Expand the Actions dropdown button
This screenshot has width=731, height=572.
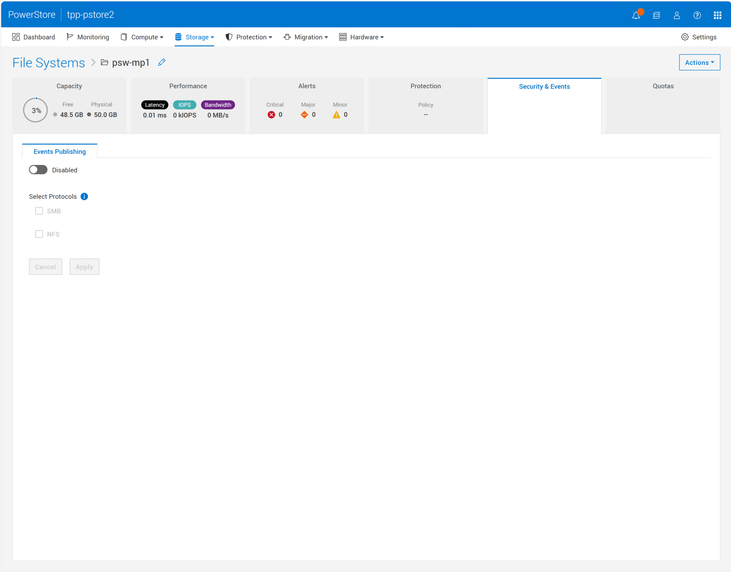click(x=699, y=62)
